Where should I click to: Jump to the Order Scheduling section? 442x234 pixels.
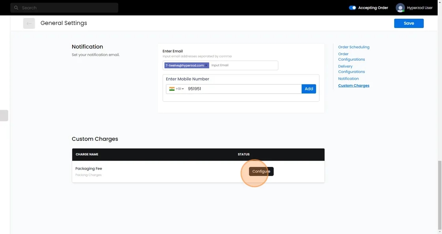click(354, 47)
